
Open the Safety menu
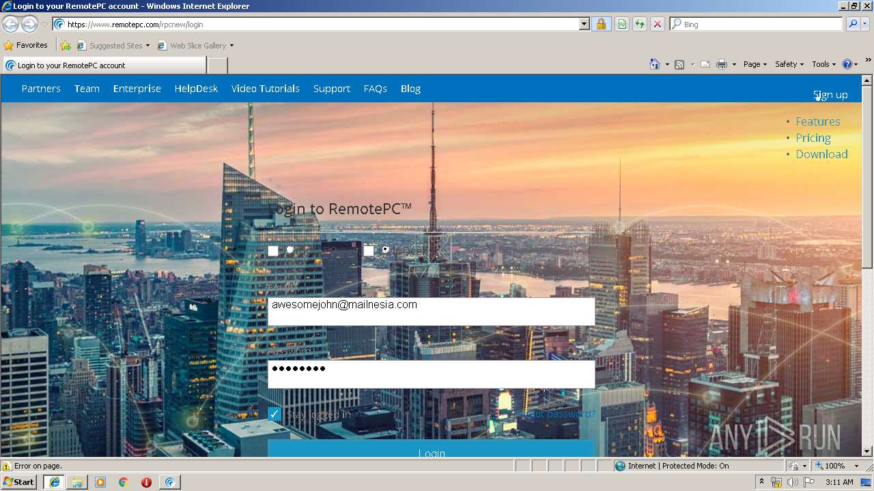(x=789, y=64)
